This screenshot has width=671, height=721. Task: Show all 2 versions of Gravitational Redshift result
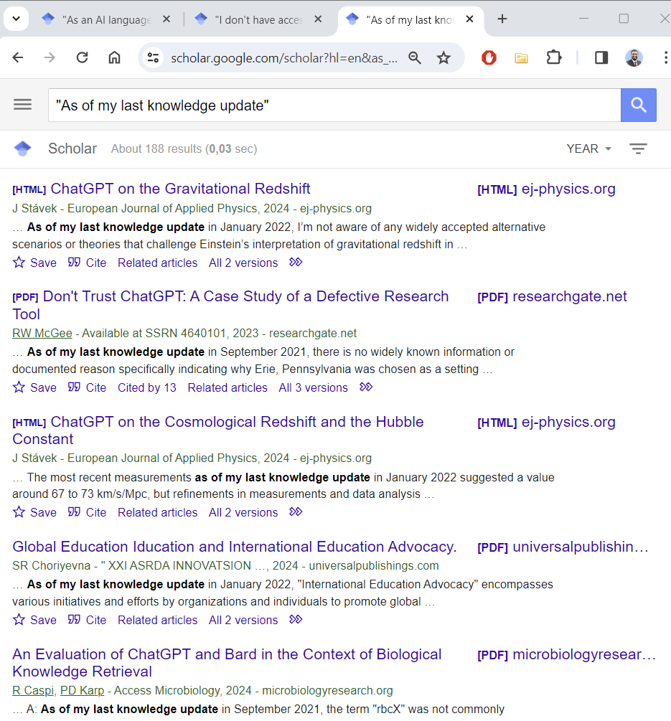[243, 263]
